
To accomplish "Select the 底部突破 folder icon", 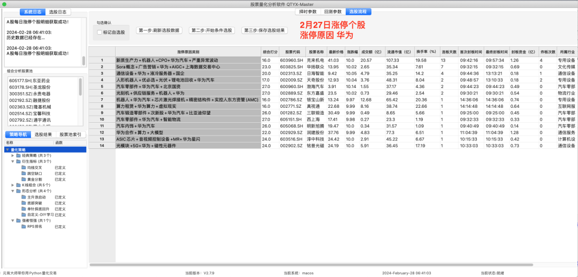I will point(24,203).
